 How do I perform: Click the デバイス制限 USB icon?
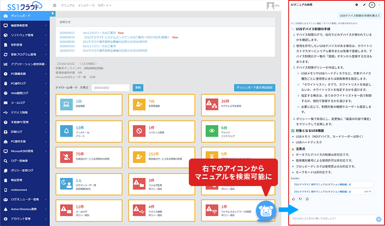point(6,113)
